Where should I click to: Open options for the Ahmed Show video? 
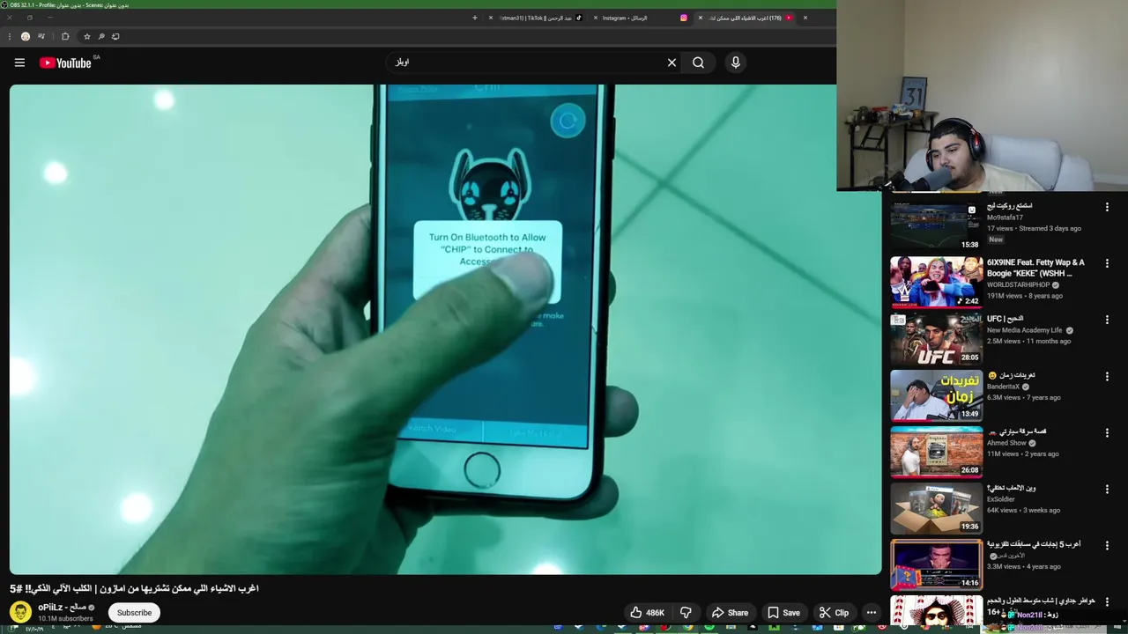pyautogui.click(x=1107, y=432)
